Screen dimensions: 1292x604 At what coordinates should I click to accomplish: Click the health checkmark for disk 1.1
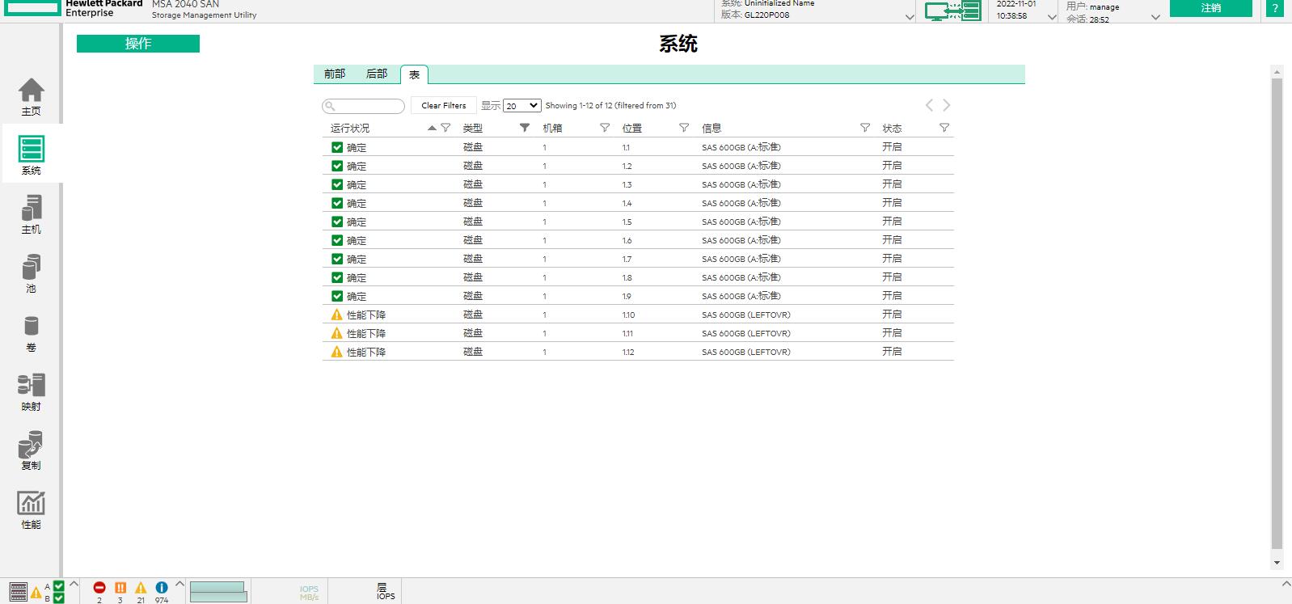click(x=337, y=147)
